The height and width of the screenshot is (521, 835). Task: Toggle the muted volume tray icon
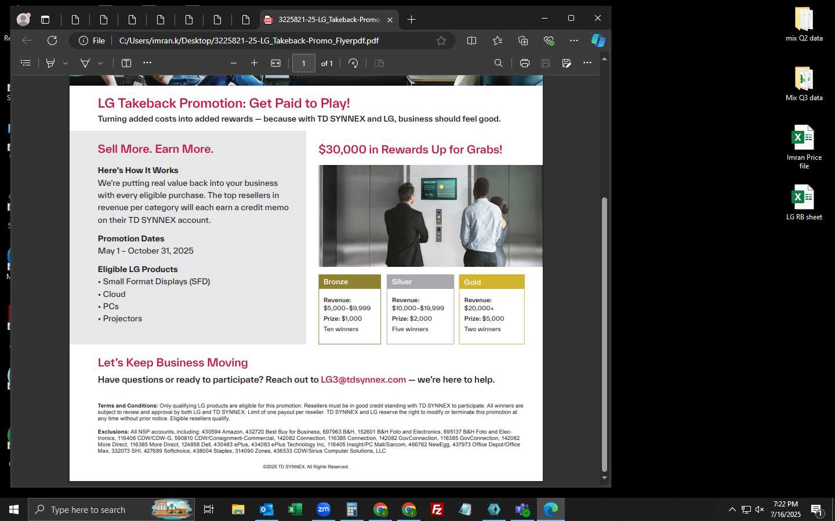pos(760,509)
